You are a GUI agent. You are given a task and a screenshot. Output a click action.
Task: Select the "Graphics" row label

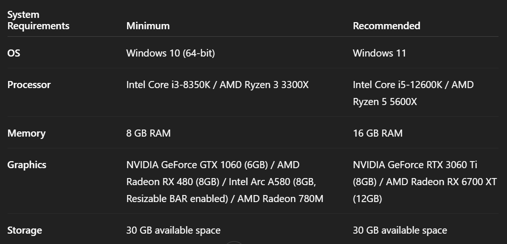pyautogui.click(x=27, y=165)
